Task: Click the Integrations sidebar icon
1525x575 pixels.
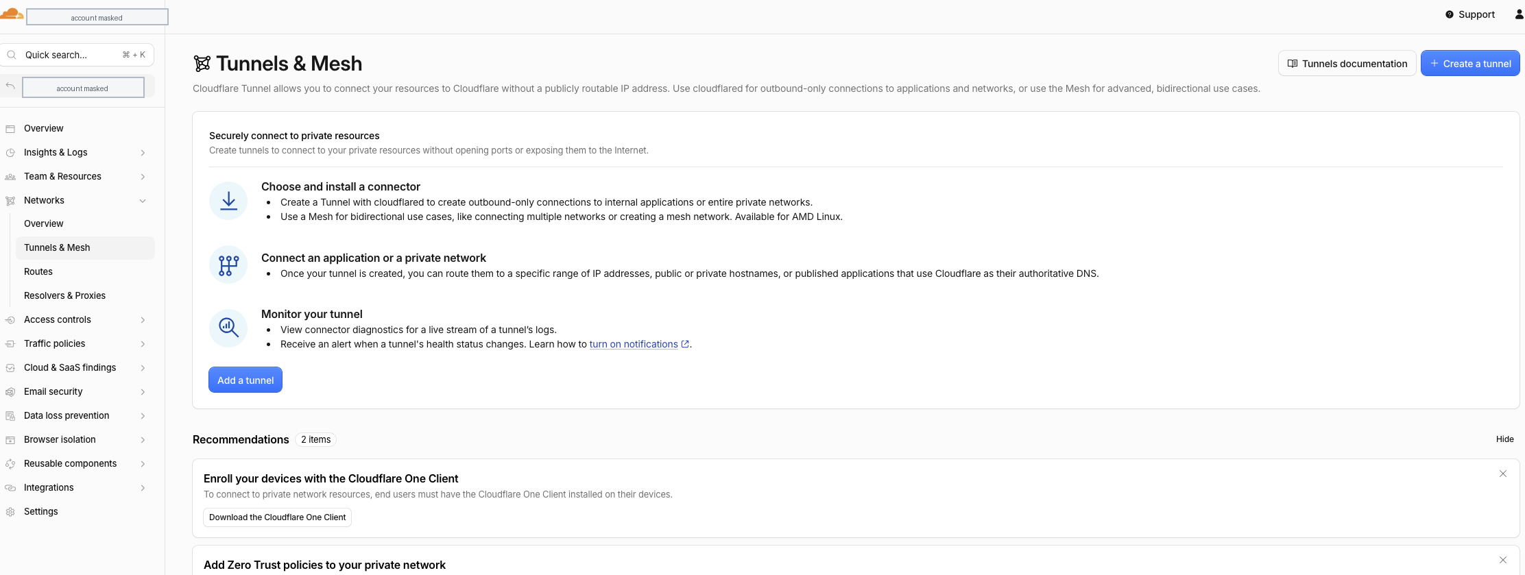Action: click(x=10, y=488)
